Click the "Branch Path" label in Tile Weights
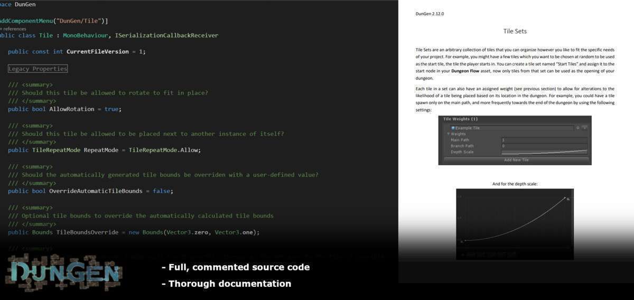 coord(462,146)
